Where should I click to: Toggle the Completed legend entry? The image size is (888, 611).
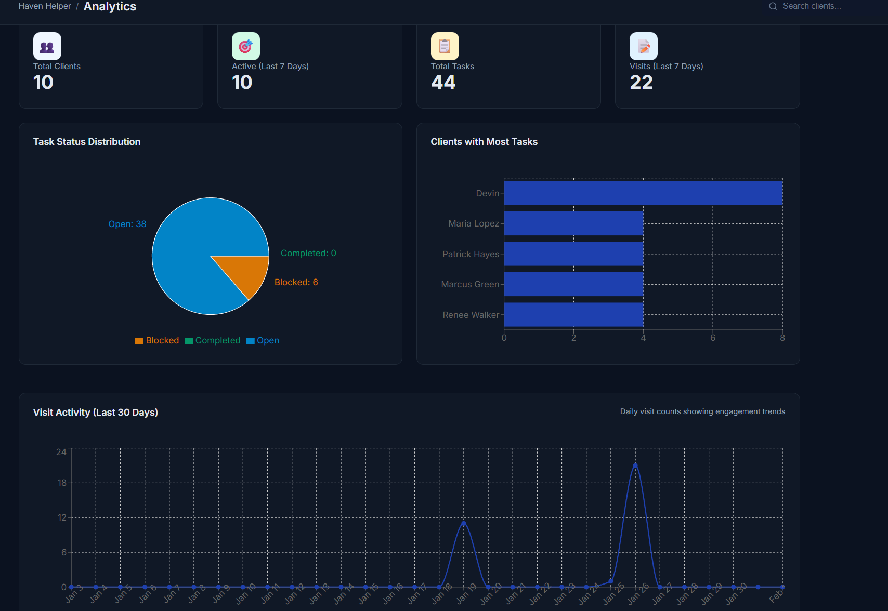pyautogui.click(x=213, y=341)
